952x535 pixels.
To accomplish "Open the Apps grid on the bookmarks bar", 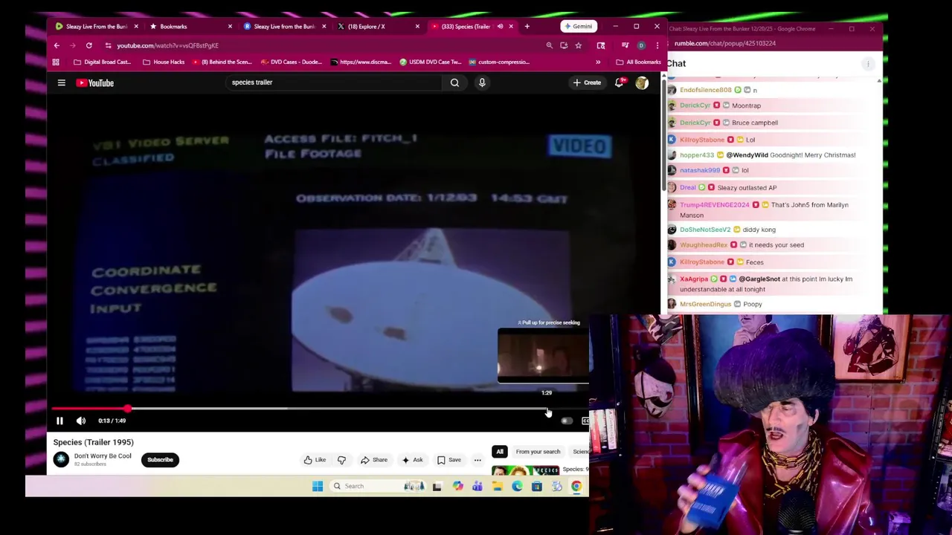I will (x=56, y=62).
